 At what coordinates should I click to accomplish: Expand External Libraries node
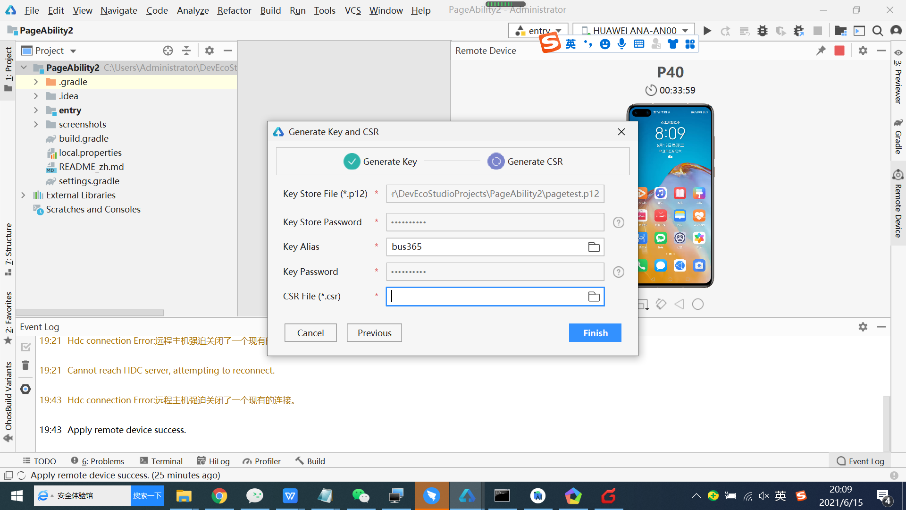point(23,195)
